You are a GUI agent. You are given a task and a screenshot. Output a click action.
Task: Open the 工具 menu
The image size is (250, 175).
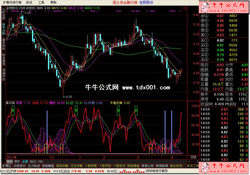(x=41, y=2)
